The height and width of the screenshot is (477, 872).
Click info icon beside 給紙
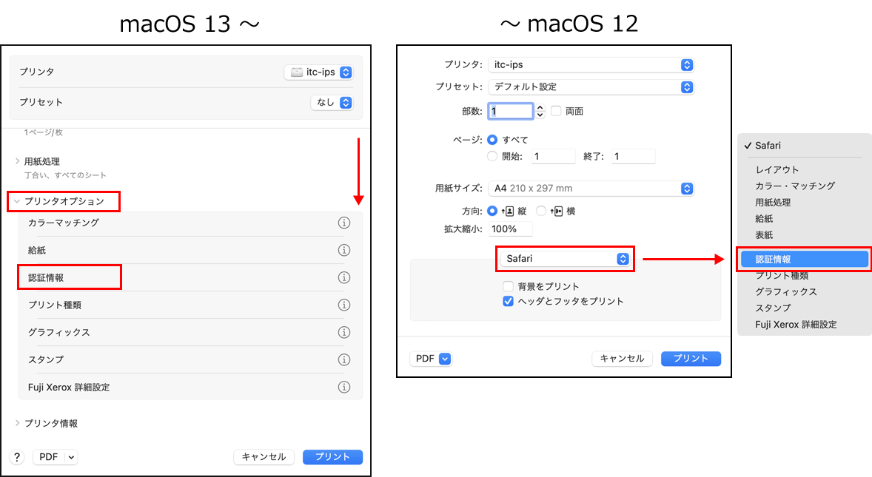coord(343,250)
